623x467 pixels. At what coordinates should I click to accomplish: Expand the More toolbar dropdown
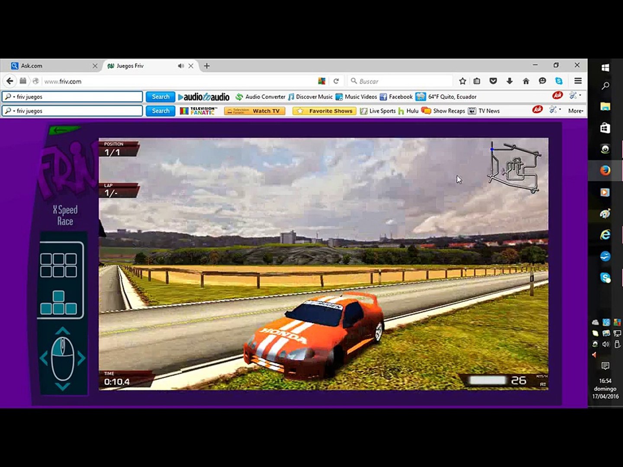tap(575, 111)
